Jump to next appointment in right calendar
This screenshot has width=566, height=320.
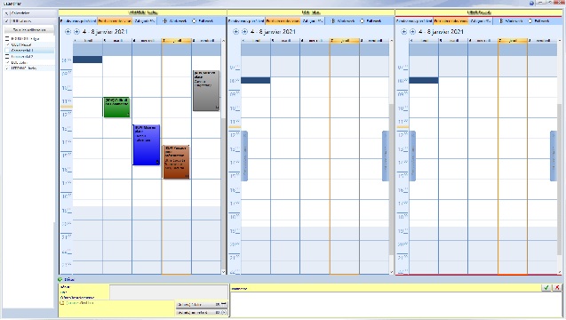(554, 156)
